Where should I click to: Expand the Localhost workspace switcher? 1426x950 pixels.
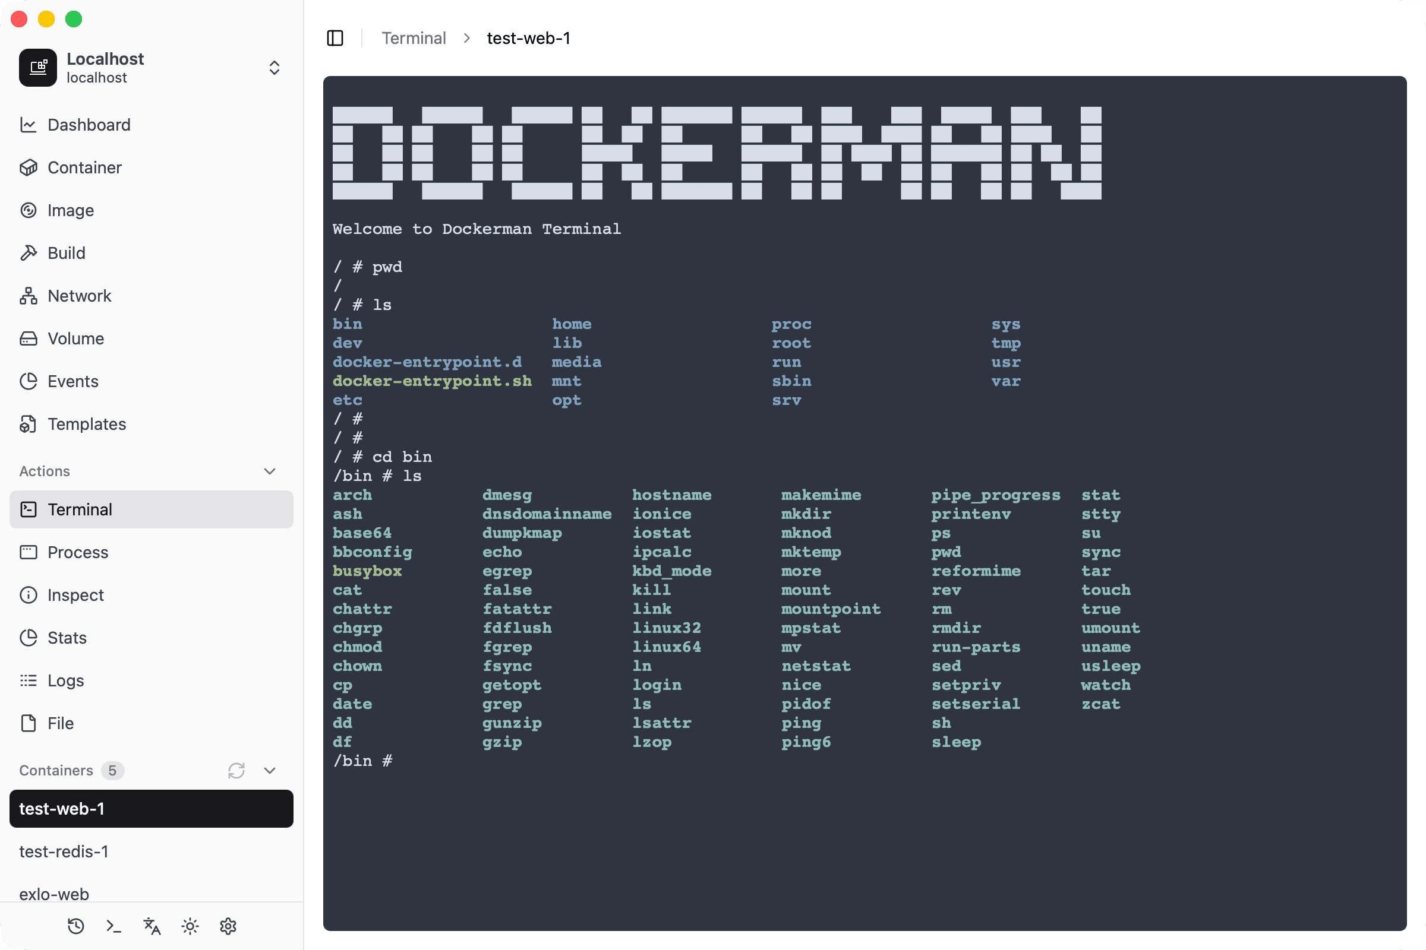(274, 68)
